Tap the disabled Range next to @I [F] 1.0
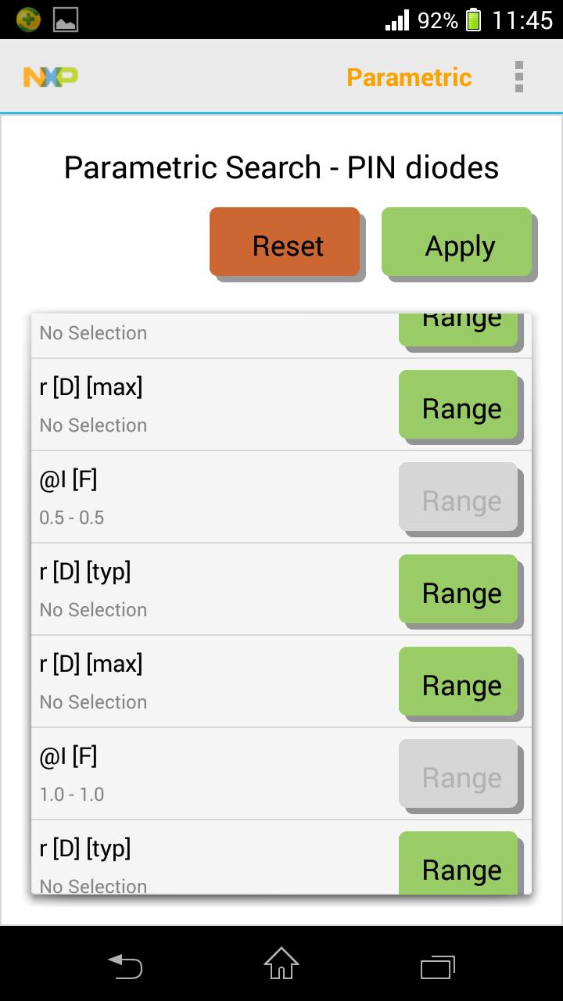Viewport: 563px width, 1001px height. pyautogui.click(x=461, y=775)
